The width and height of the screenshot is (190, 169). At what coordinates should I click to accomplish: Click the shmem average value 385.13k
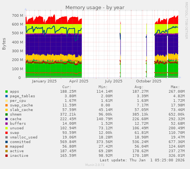pos(140,114)
